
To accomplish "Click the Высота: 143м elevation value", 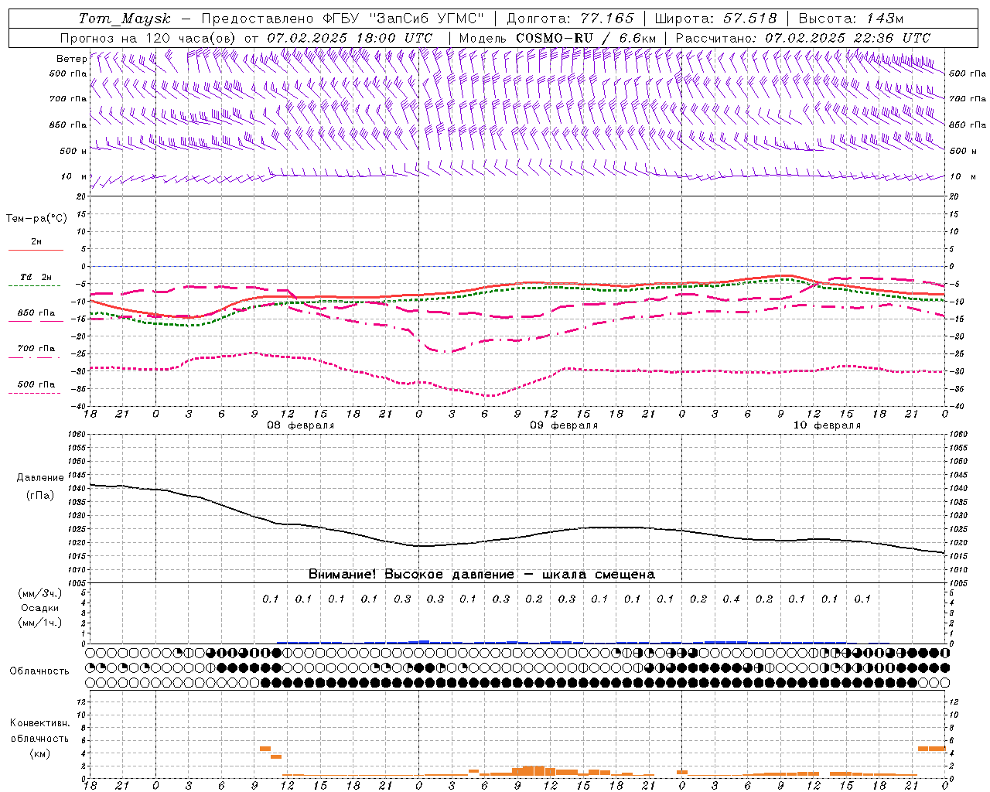I will click(x=852, y=19).
